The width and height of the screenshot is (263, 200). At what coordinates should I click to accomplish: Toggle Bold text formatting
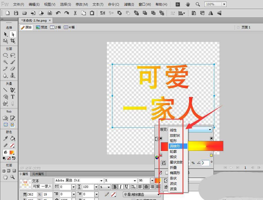coord(115,187)
